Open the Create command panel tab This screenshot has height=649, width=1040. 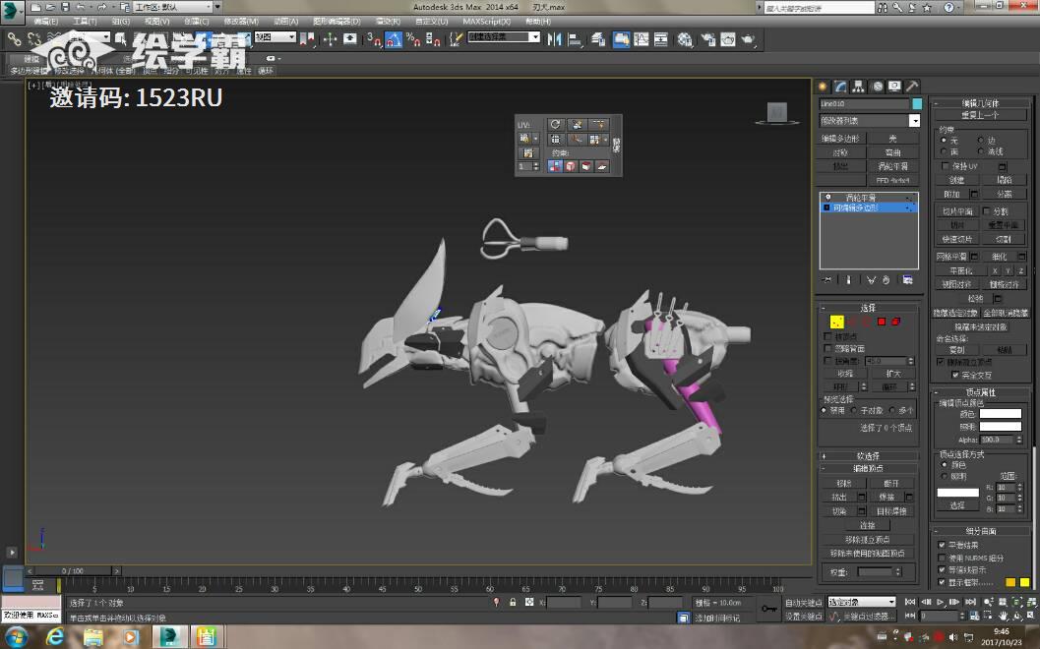pos(824,87)
